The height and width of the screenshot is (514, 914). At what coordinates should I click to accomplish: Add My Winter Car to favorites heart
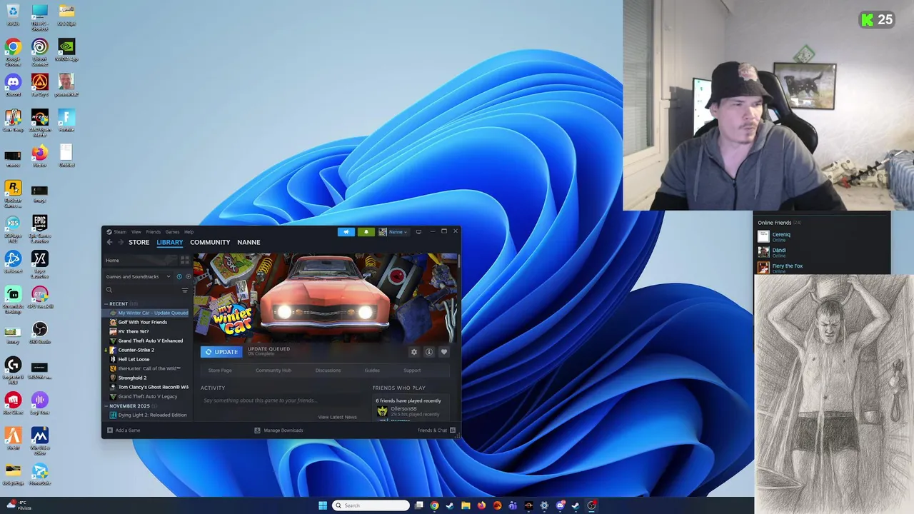pyautogui.click(x=443, y=352)
